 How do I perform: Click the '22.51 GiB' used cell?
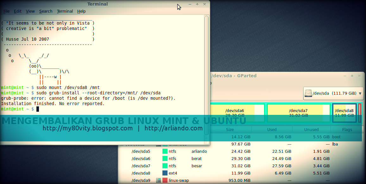pyautogui.click(x=282, y=151)
